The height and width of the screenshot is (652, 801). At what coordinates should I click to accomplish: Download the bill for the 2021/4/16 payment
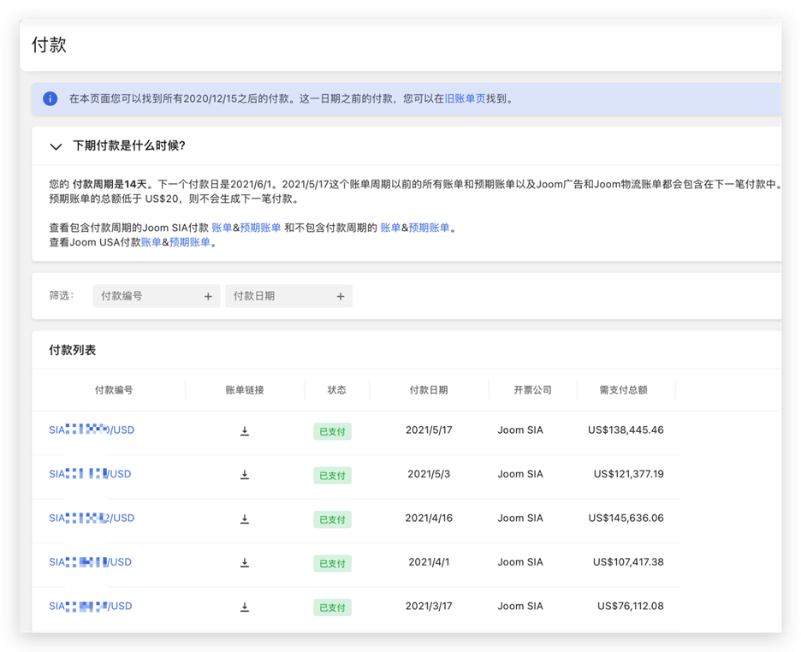point(244,519)
